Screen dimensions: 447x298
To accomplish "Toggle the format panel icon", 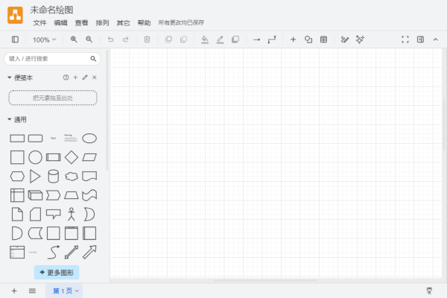I will [x=420, y=39].
